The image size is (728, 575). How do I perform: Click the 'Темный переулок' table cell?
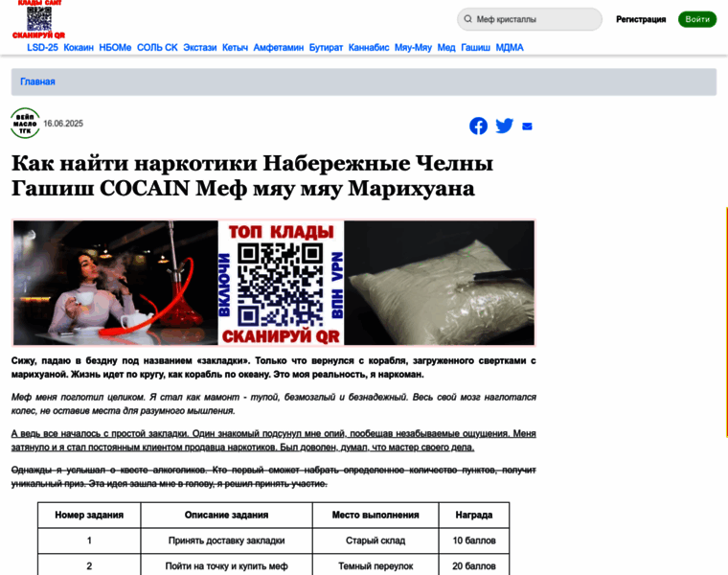click(375, 566)
